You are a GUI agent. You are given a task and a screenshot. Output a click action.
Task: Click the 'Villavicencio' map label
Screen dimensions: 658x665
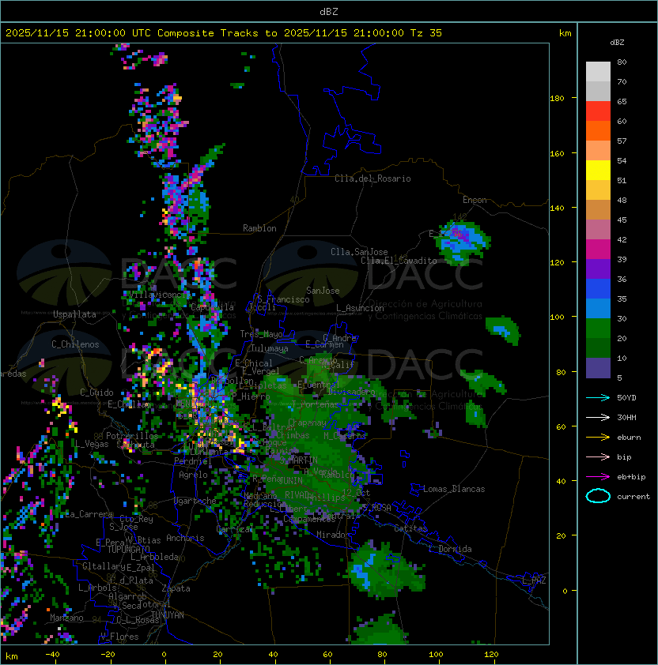(158, 294)
